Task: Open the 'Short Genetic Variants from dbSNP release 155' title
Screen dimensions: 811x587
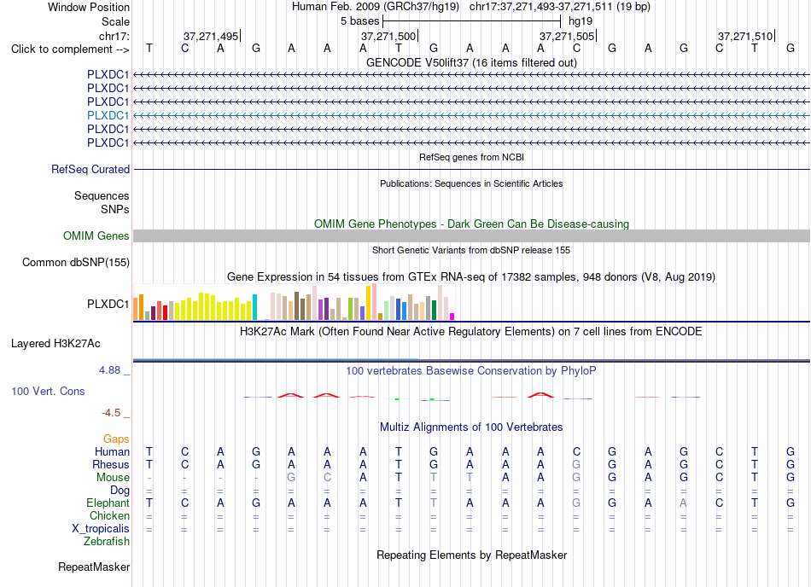Action: click(x=471, y=250)
